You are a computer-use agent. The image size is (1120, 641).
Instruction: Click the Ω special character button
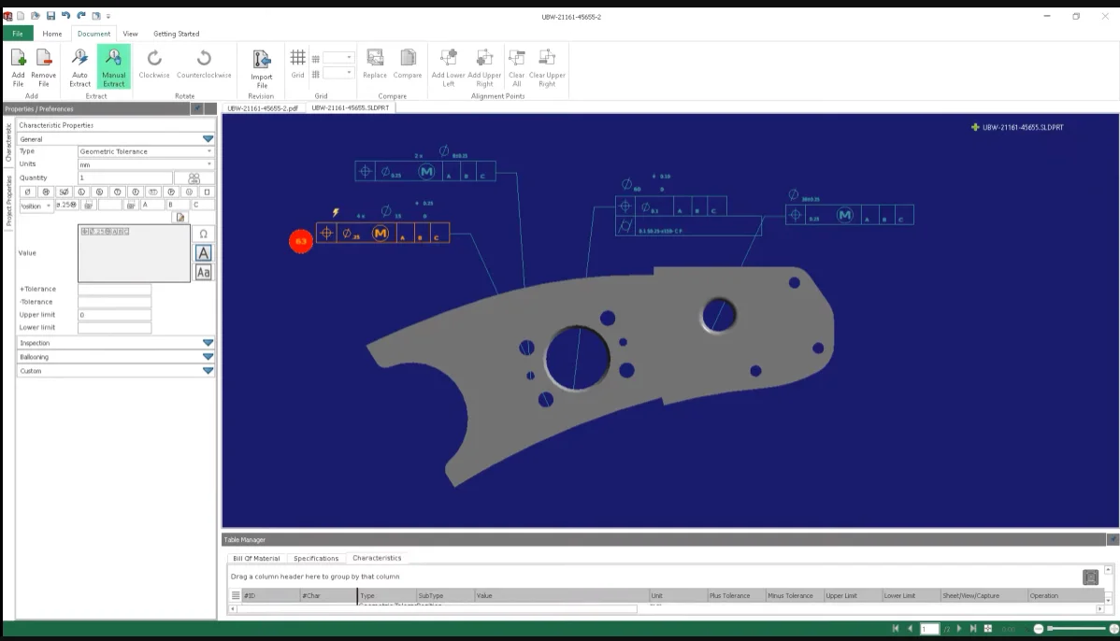(205, 232)
